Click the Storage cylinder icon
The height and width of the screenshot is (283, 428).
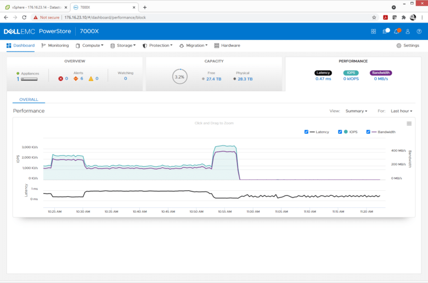112,46
